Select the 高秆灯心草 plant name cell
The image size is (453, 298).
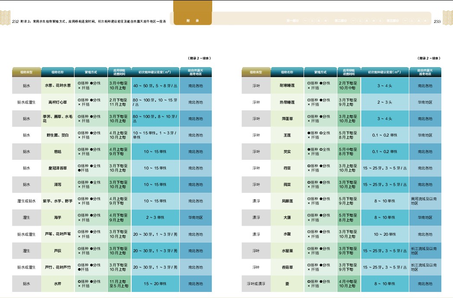57,102
